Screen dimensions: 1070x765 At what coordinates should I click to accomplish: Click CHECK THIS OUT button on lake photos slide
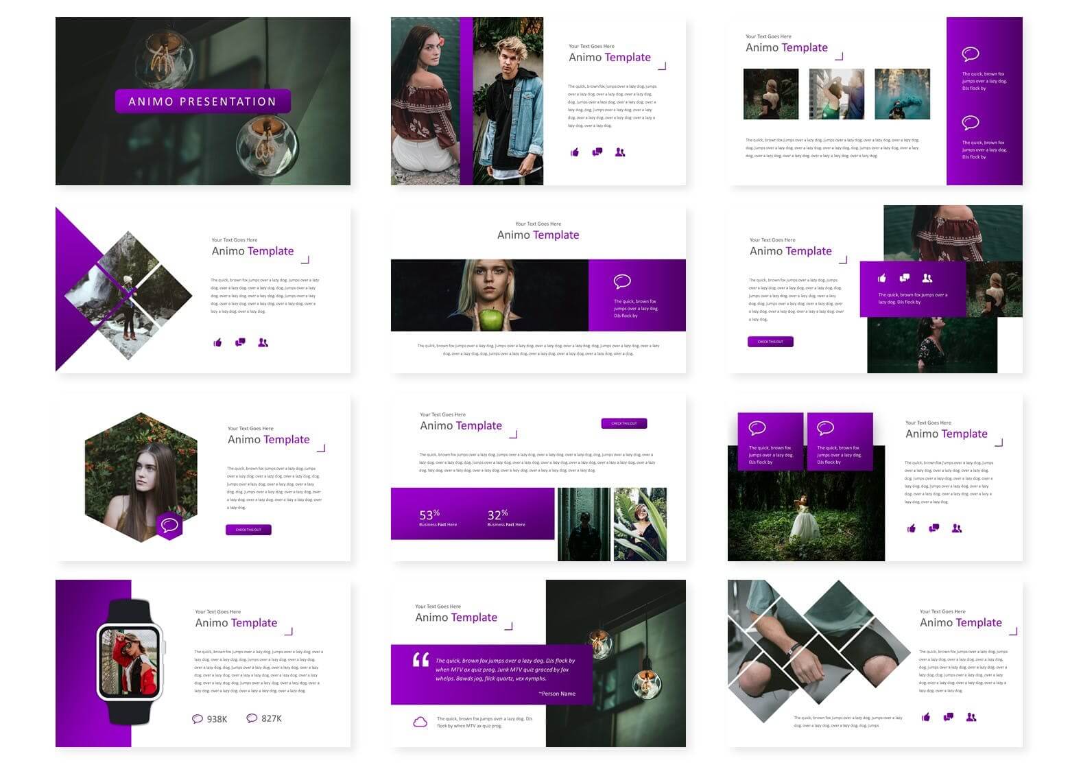click(x=770, y=342)
